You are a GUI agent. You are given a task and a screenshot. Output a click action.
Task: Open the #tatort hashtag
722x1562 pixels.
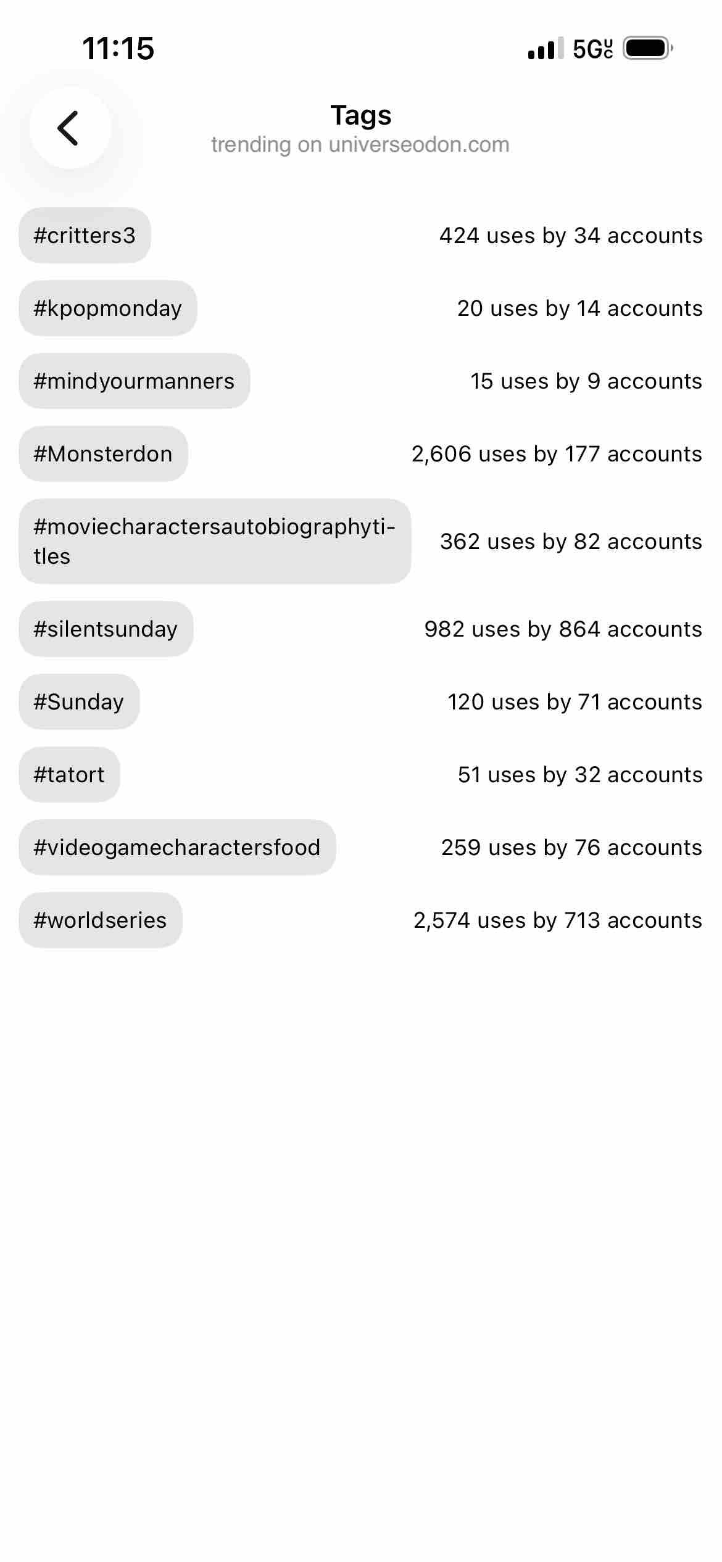(x=69, y=775)
